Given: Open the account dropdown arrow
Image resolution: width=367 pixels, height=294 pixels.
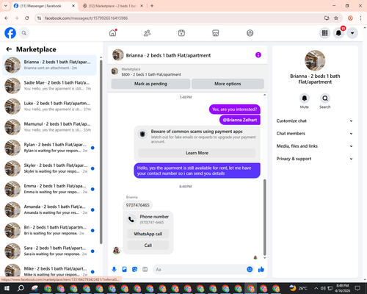Looking at the screenshot, I should (x=352, y=33).
